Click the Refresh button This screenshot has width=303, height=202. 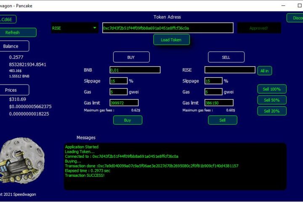click(18, 32)
